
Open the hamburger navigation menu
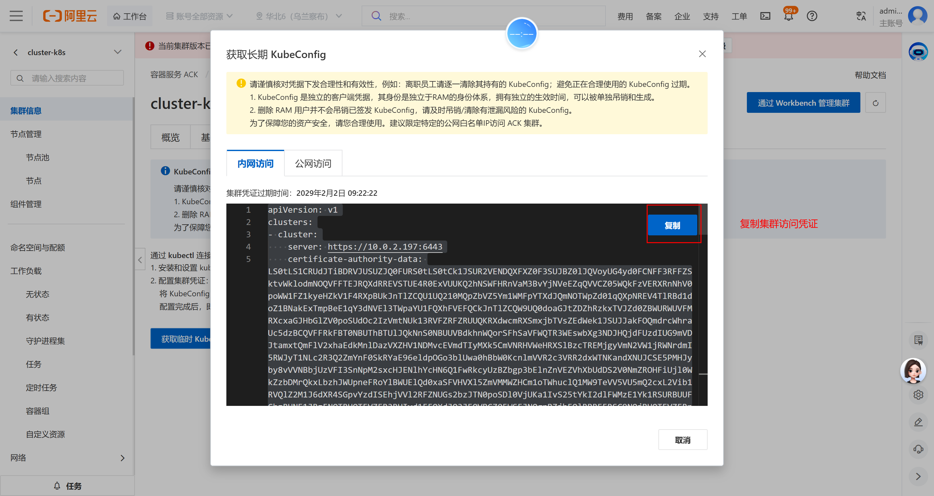coord(16,16)
